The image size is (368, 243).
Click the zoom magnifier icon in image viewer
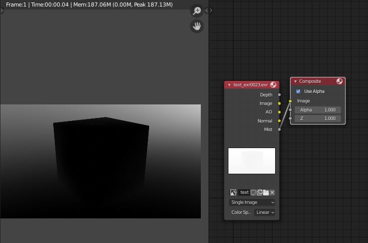tap(197, 11)
